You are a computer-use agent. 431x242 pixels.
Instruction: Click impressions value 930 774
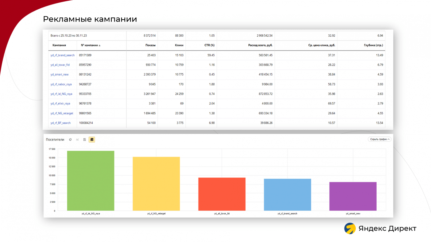click(x=151, y=65)
